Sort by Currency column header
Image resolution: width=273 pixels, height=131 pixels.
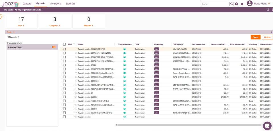(253, 44)
